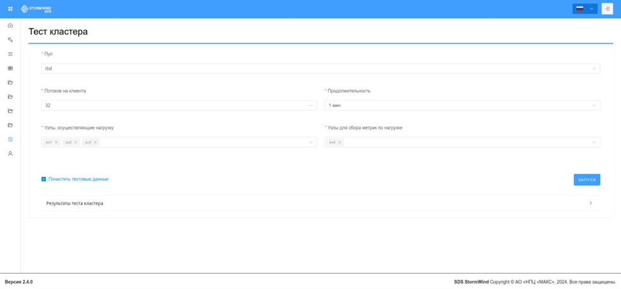Click the Тест кластера page heading
The image size is (621, 289).
click(x=58, y=32)
